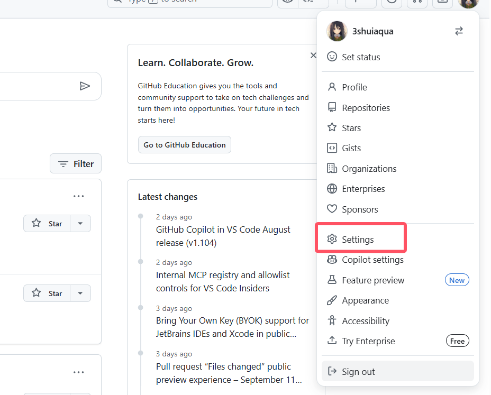Click the 3shuiaqua avatar in the menu header
Viewport: 491px width, 395px height.
(x=337, y=31)
